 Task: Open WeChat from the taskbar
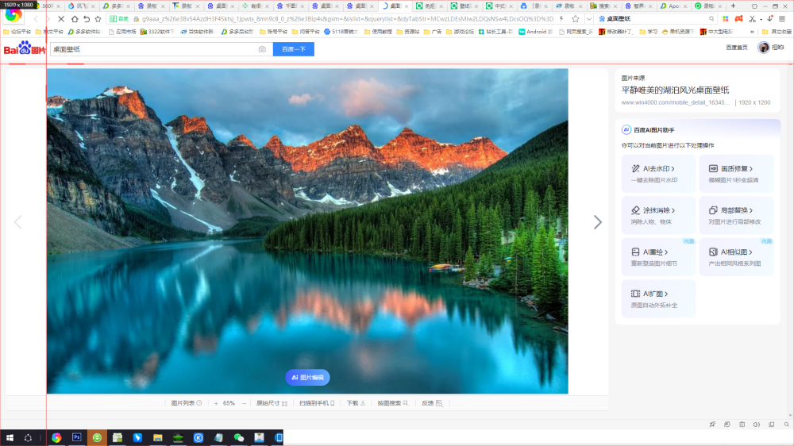point(239,438)
